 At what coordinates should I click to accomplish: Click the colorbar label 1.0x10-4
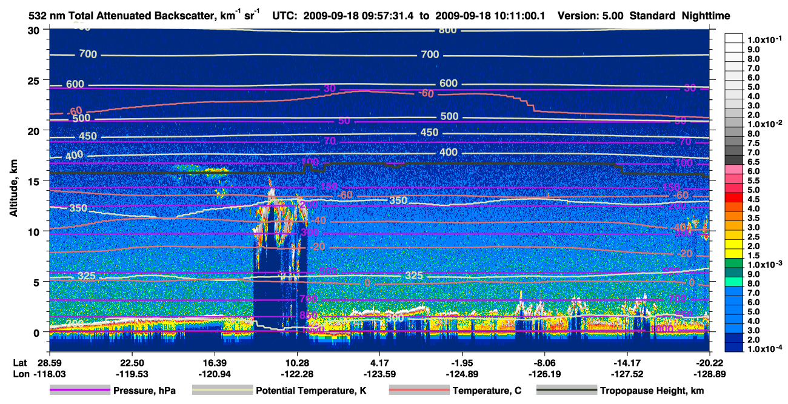765,349
